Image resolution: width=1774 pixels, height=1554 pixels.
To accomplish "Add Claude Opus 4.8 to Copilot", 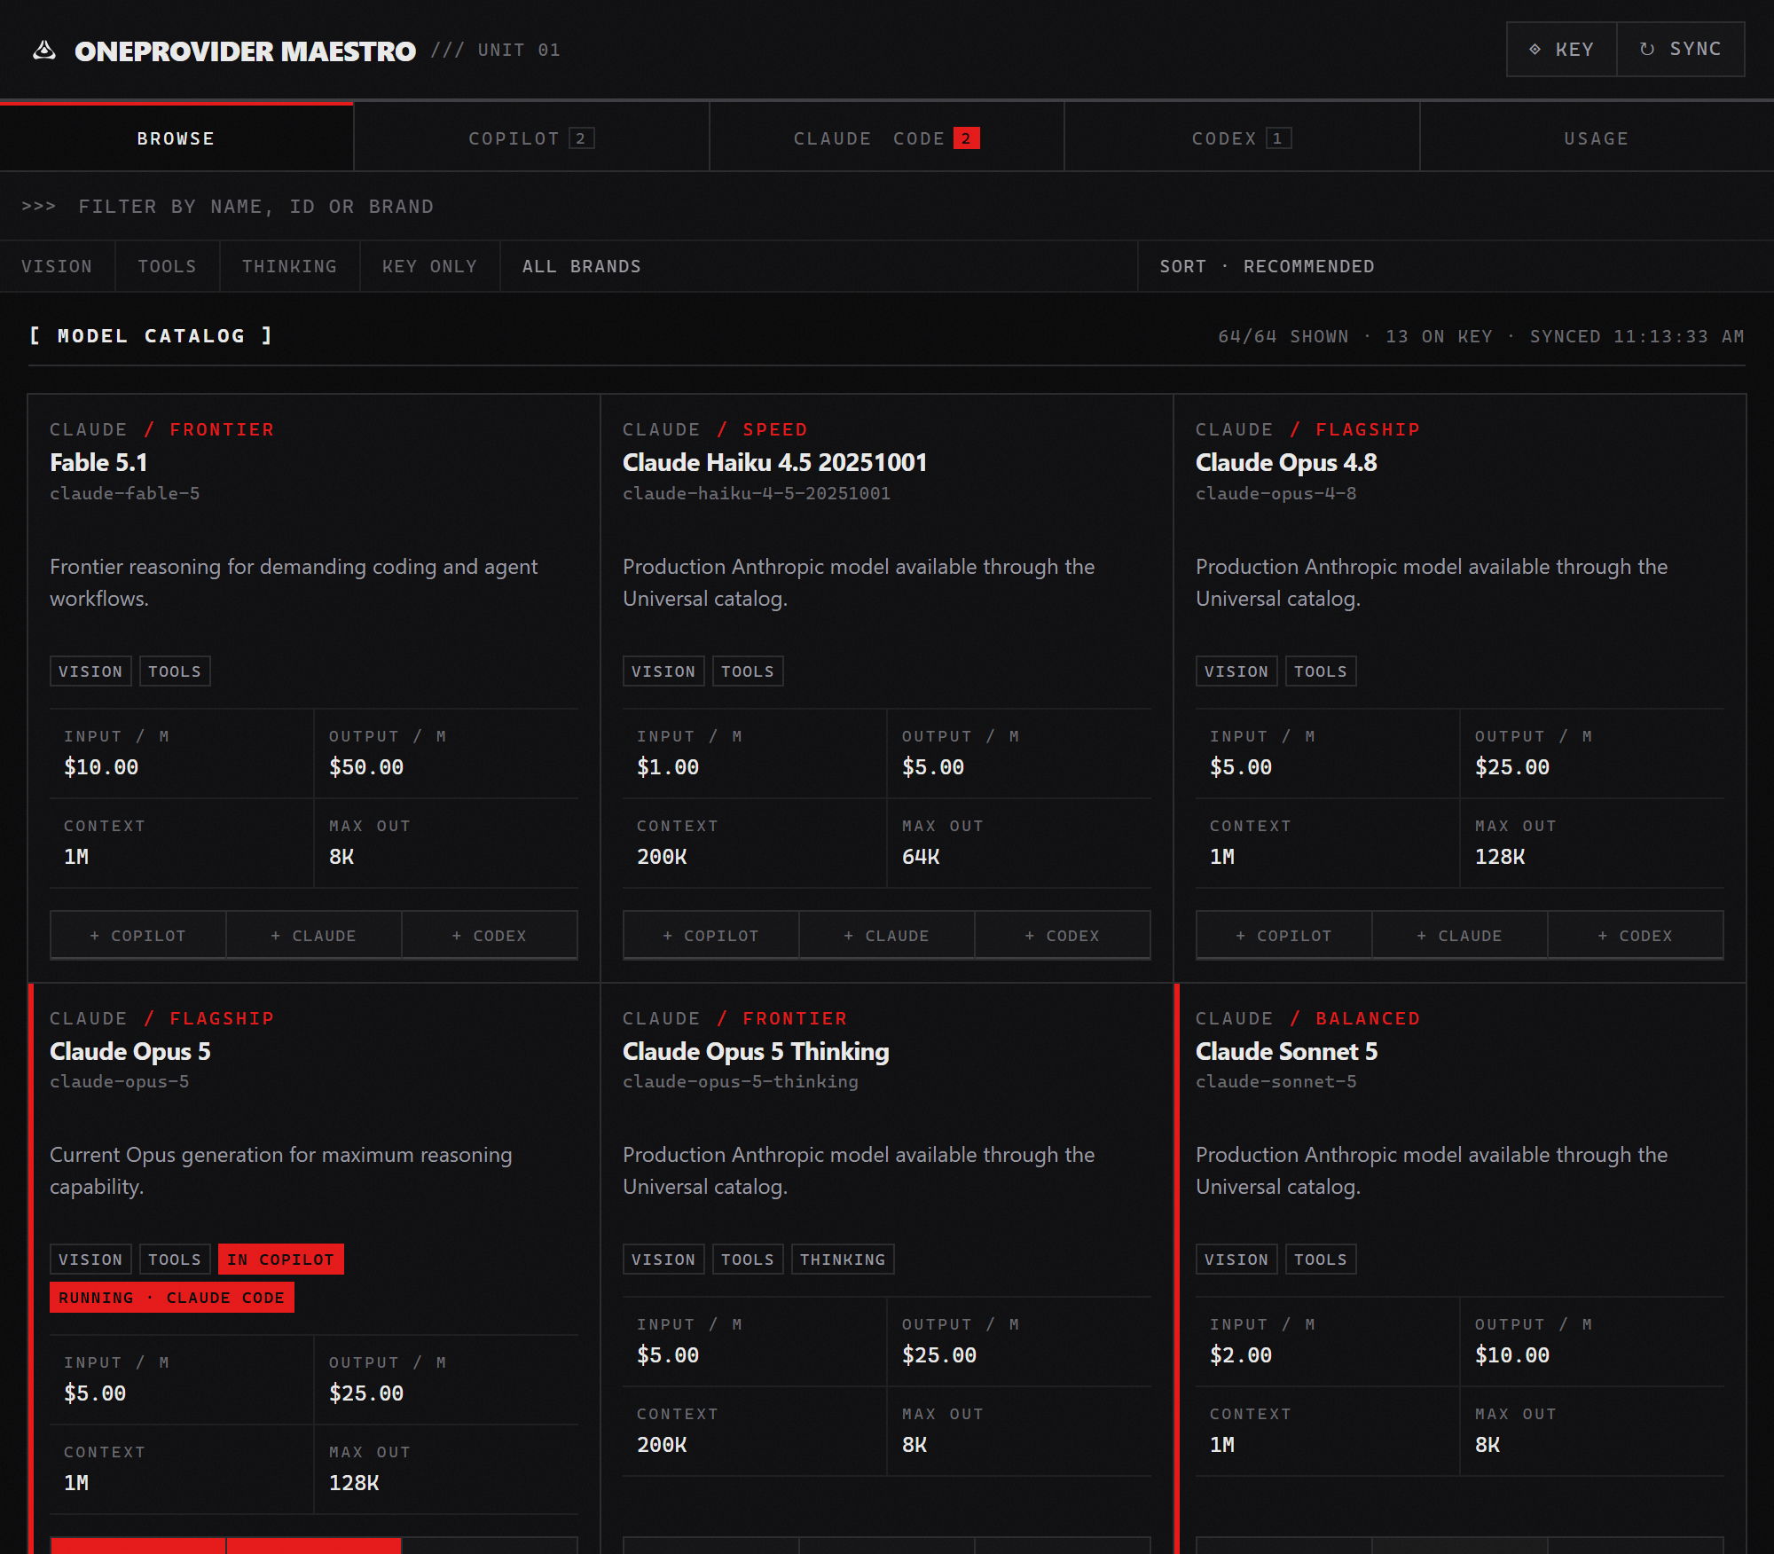I will 1284,936.
